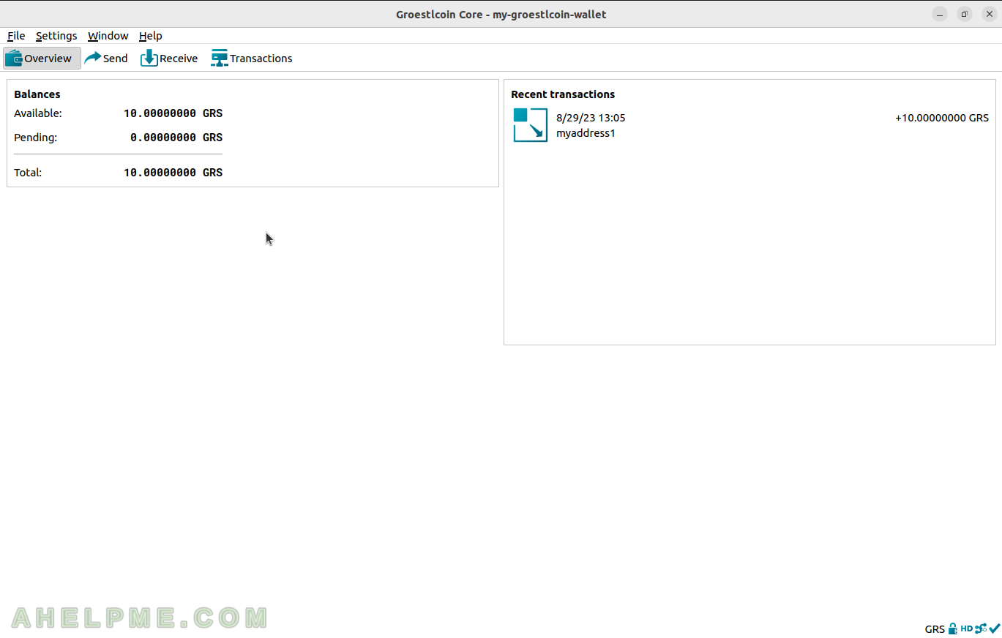Screen dimensions: 1002x638
Task: Open the GRS unit selector
Action: (x=935, y=629)
